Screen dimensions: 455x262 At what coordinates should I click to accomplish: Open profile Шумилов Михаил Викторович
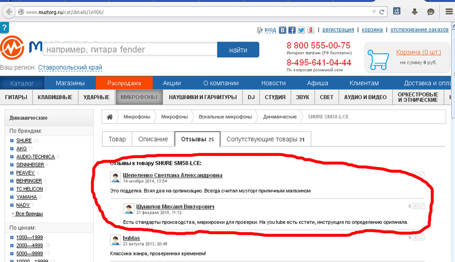pos(175,206)
